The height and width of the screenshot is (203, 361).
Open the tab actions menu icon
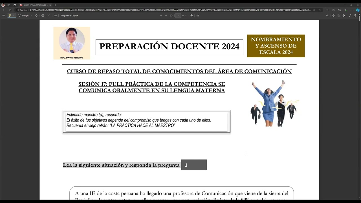point(15,5)
